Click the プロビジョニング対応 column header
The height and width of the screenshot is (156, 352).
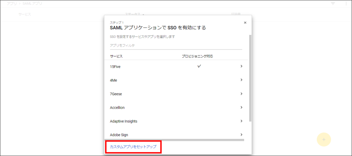pos(197,56)
